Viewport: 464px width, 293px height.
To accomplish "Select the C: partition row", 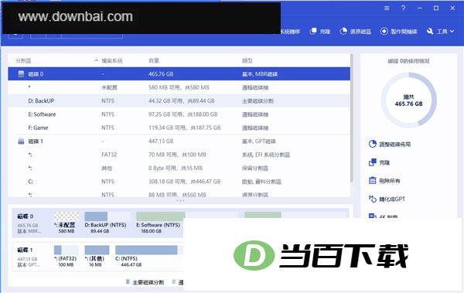I will point(179,182).
